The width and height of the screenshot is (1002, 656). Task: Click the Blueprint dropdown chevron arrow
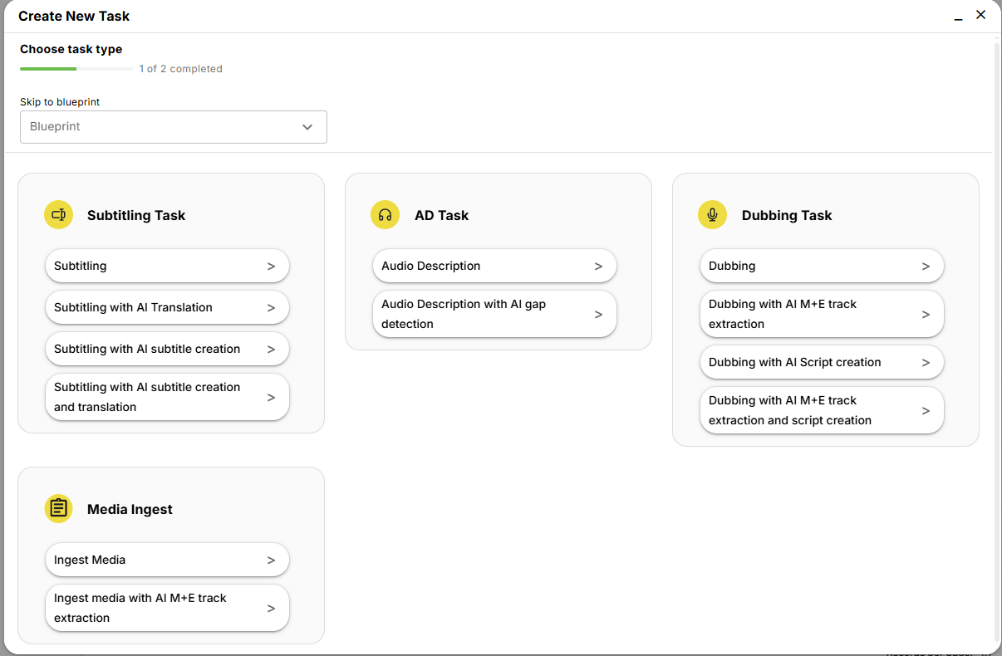click(307, 127)
